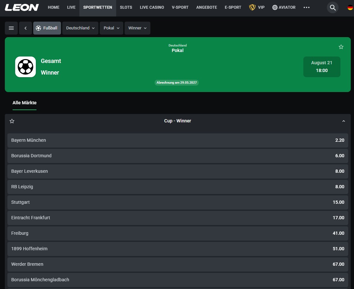The image size is (354, 289).
Task: Click the August 21 18:00 date box
Action: [322, 67]
